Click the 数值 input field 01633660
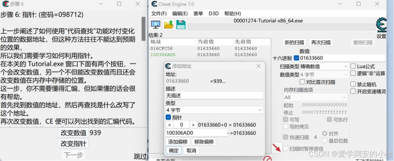This screenshot has height=161, width=394. 342,58
